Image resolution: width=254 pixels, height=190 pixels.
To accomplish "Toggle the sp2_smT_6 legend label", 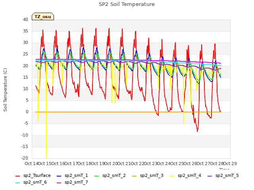I will click(x=35, y=182).
